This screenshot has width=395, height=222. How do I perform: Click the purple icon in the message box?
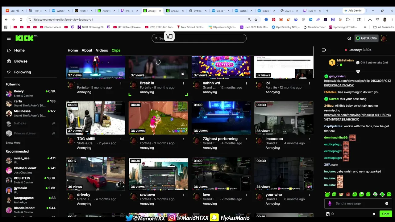(330, 203)
